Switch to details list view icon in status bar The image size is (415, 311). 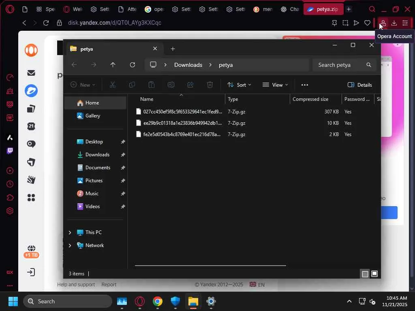pos(365,274)
